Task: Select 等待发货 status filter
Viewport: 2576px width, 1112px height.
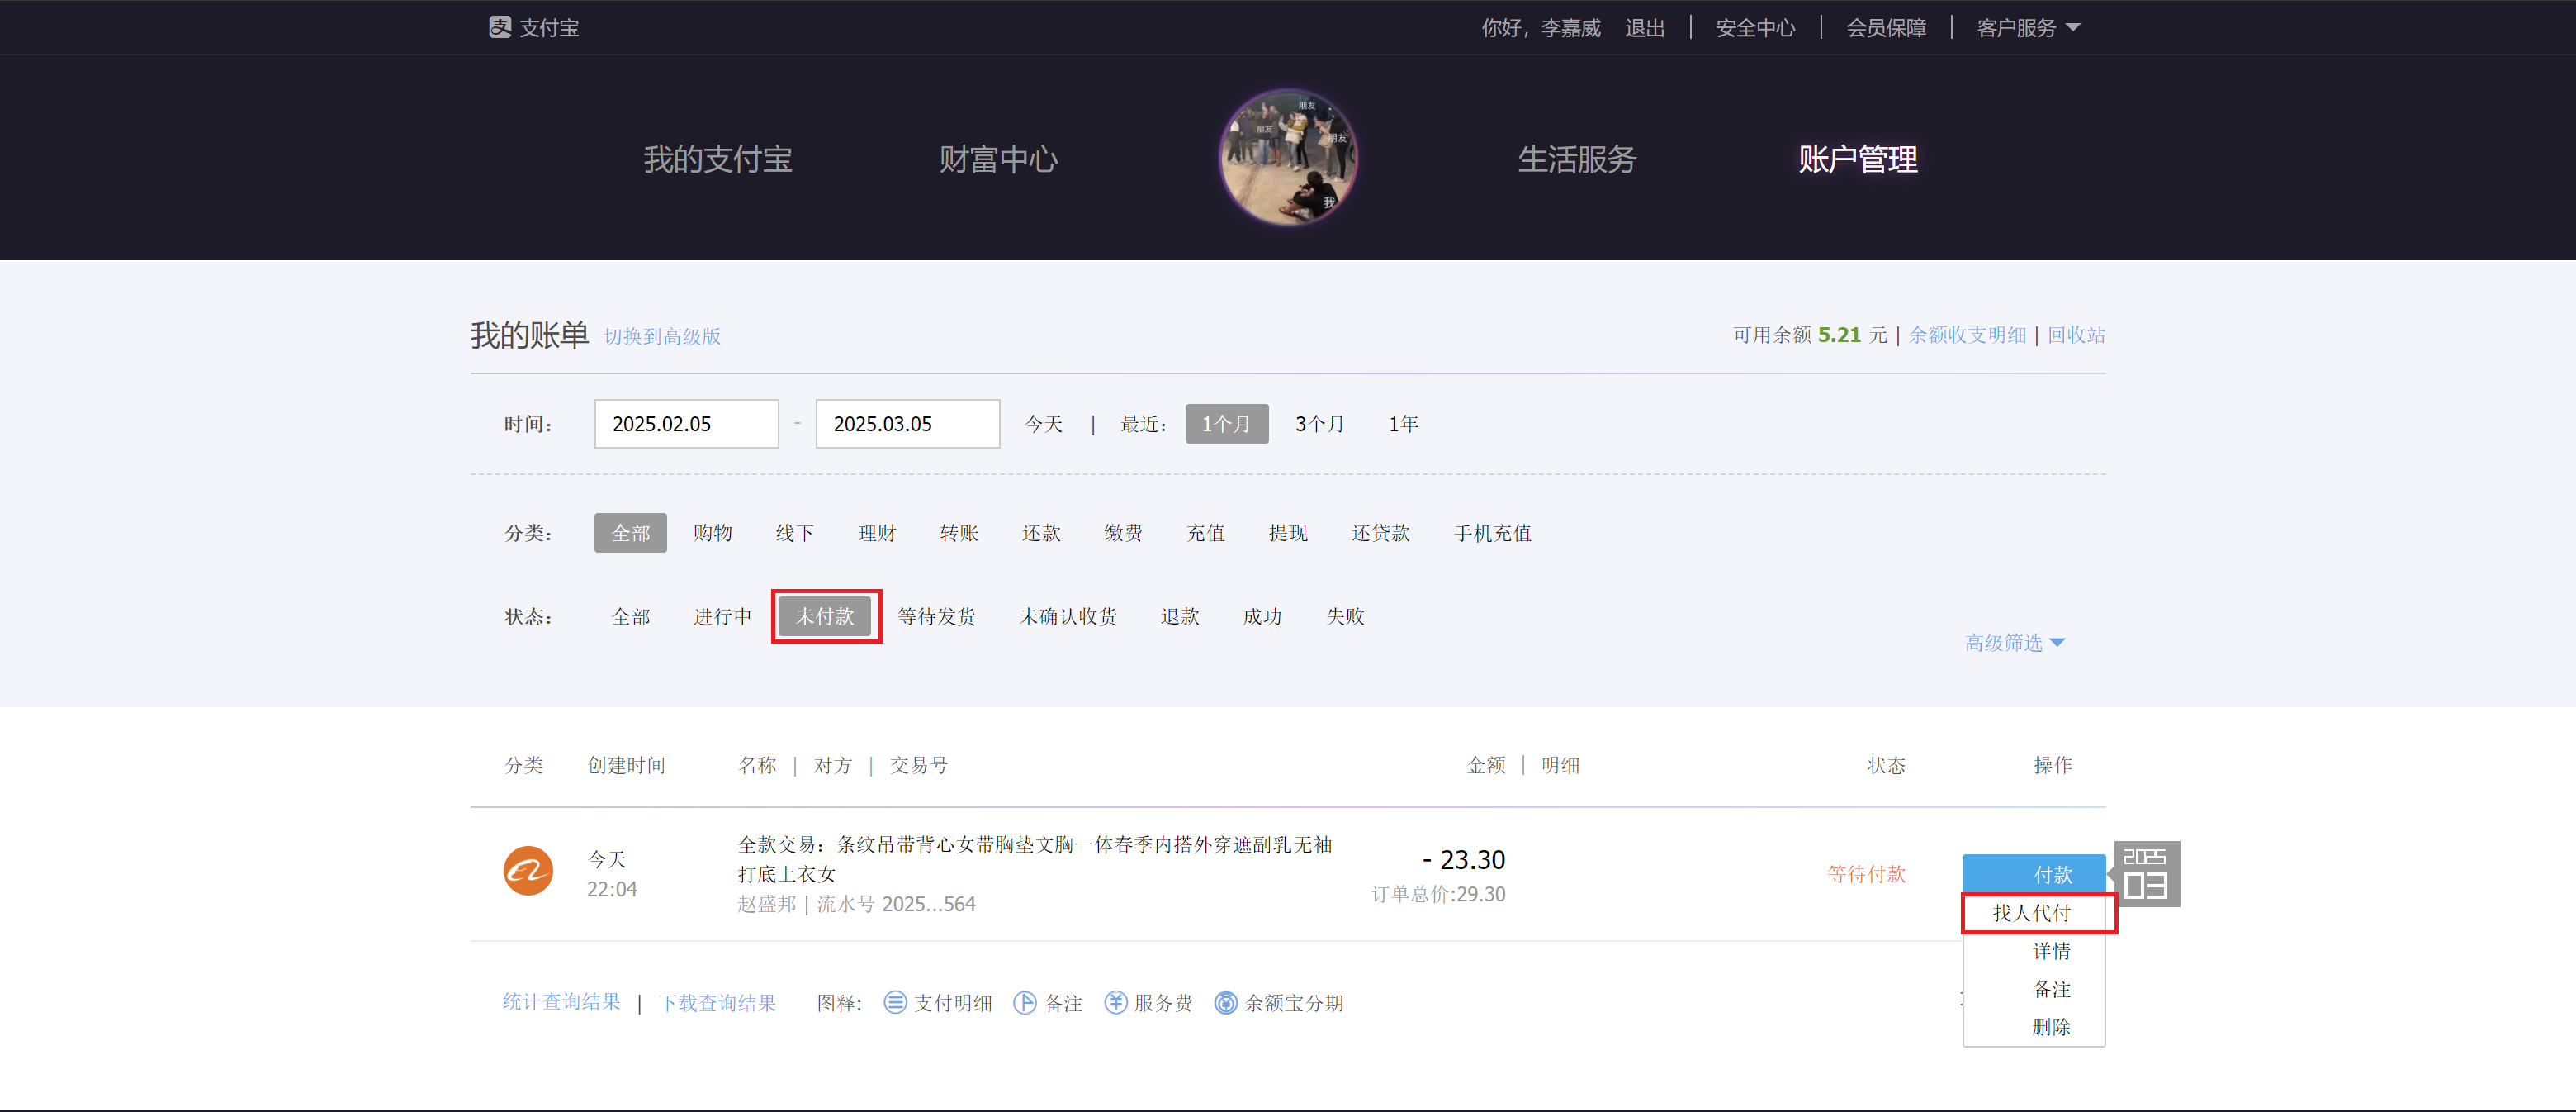Action: [936, 615]
